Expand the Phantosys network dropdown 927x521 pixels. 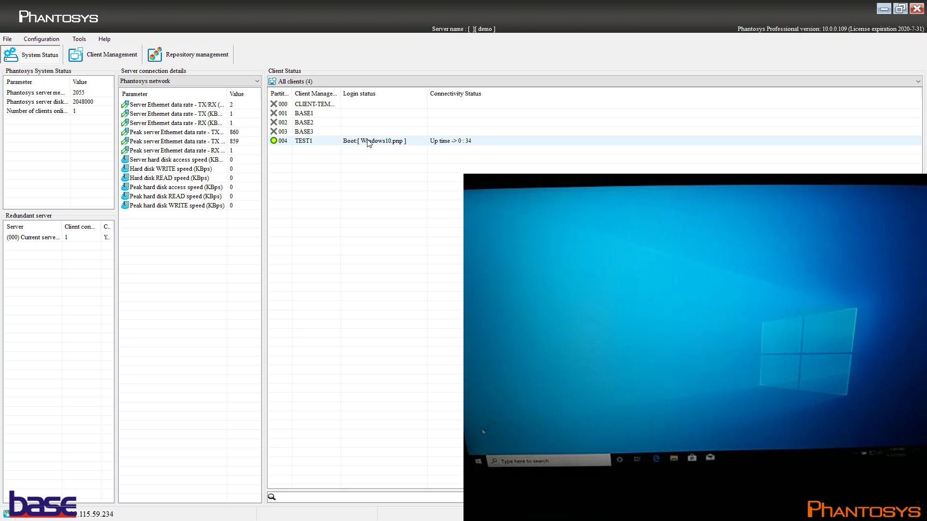point(257,81)
